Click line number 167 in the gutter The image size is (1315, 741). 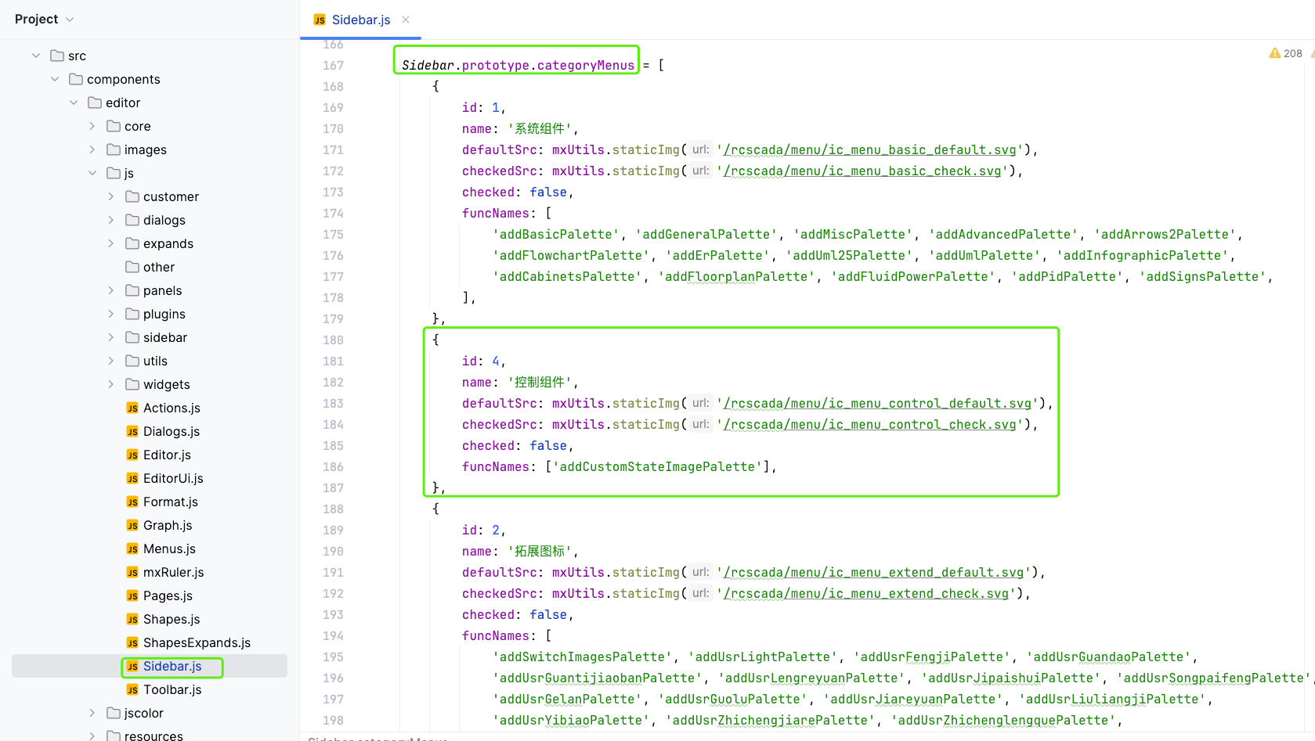[x=333, y=65]
